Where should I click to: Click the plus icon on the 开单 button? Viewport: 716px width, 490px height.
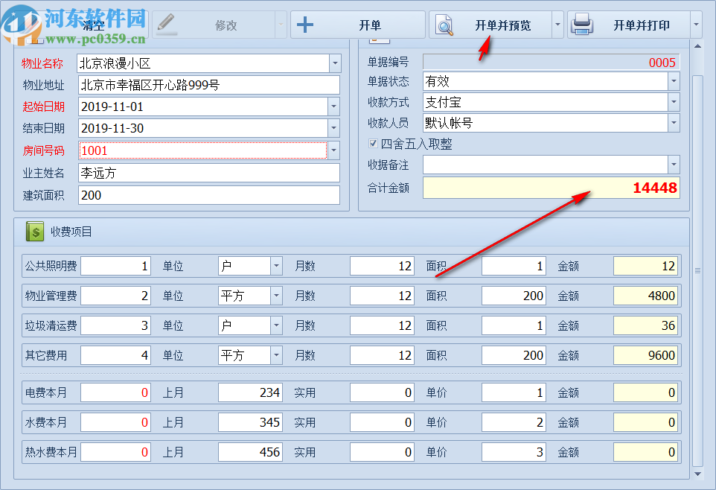tap(305, 24)
